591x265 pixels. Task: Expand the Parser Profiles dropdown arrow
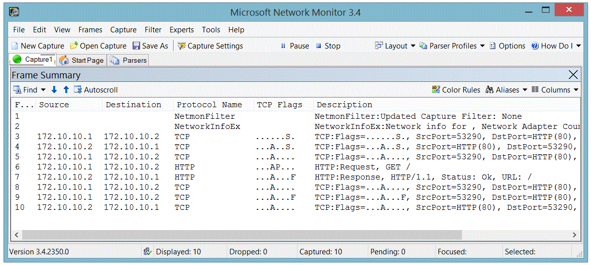pos(482,46)
